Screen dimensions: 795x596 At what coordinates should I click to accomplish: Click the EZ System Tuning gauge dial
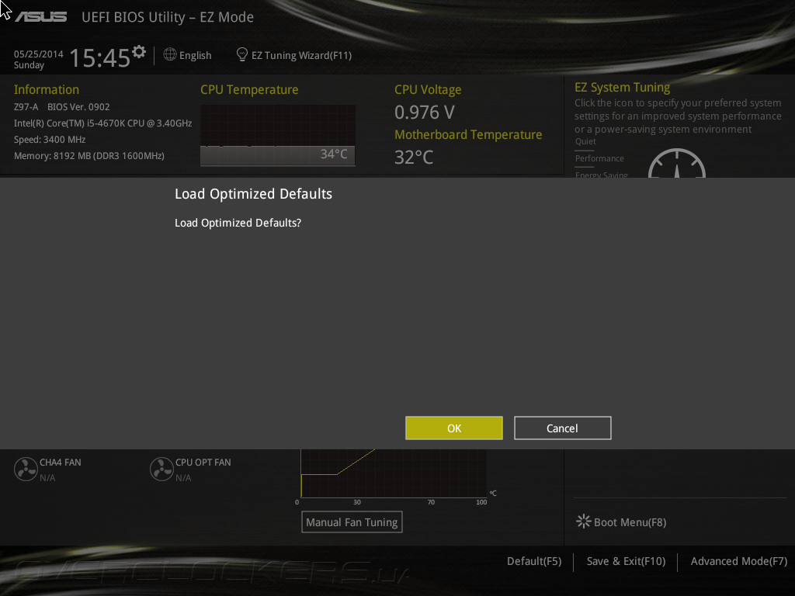point(677,163)
